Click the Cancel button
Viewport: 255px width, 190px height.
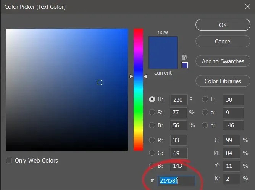pos(223,41)
